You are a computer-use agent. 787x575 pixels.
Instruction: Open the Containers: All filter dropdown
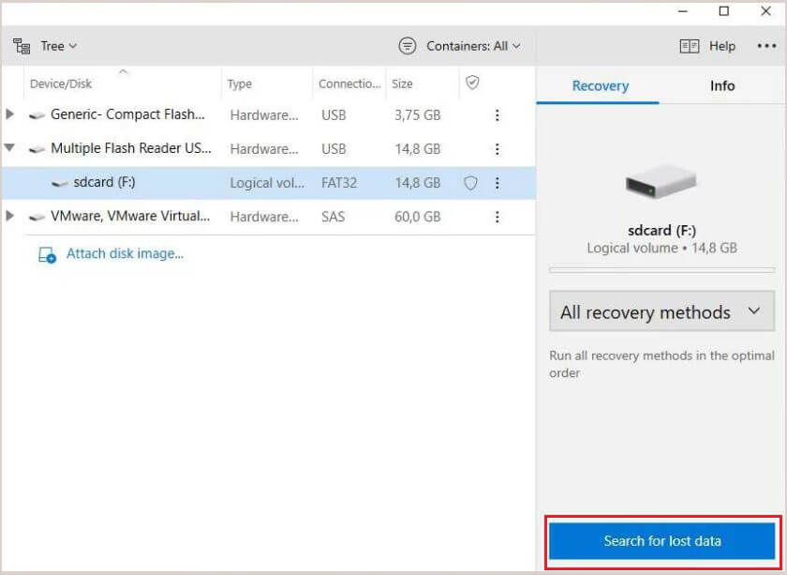point(460,46)
